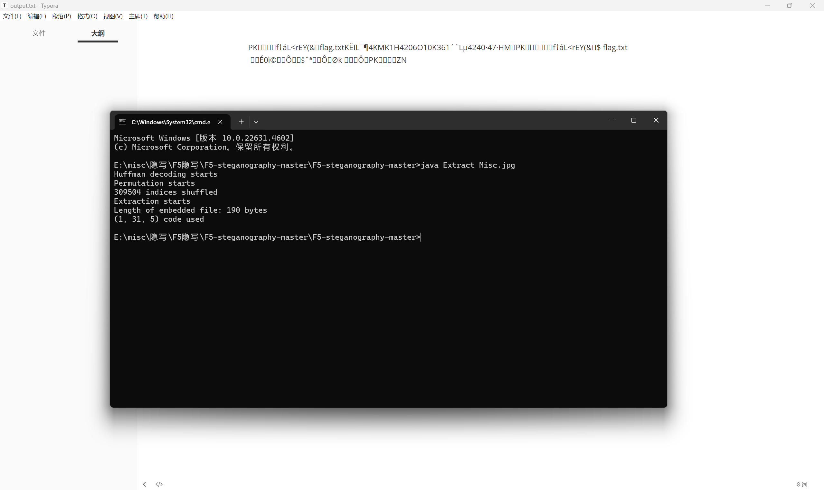This screenshot has width=824, height=490.
Task: Click '(1, 31, 5) code used' line
Action: [159, 219]
